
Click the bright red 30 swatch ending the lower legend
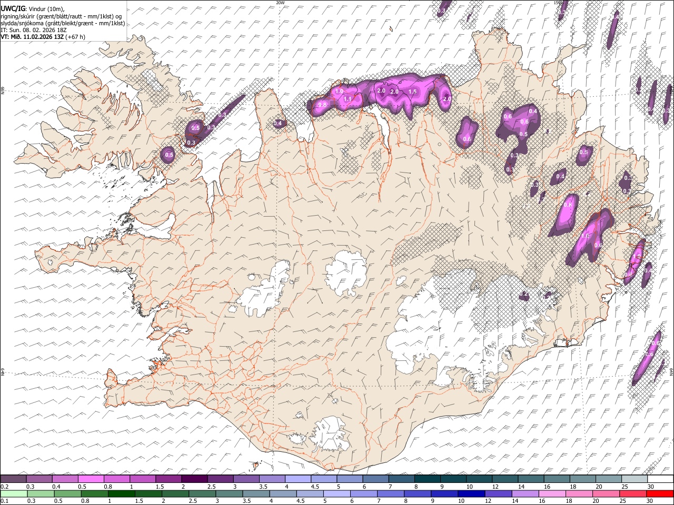click(660, 493)
